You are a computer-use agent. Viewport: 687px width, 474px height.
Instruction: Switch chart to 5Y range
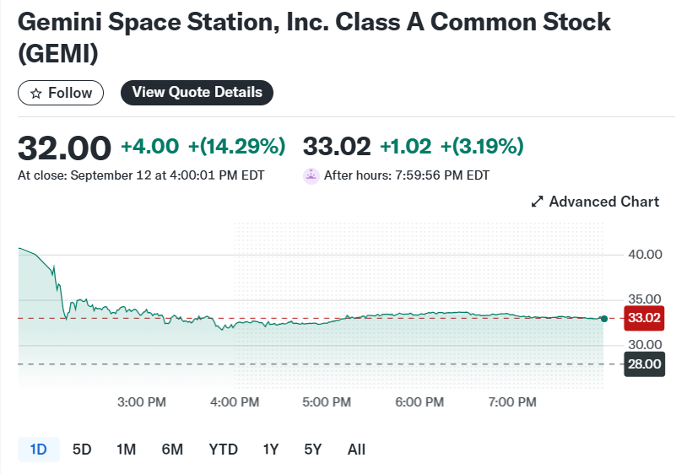tap(313, 450)
